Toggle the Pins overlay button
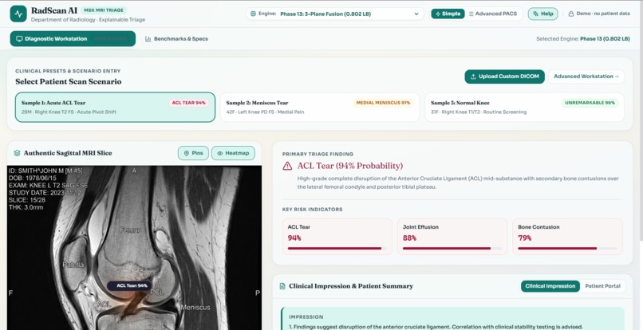The image size is (643, 330). 193,153
